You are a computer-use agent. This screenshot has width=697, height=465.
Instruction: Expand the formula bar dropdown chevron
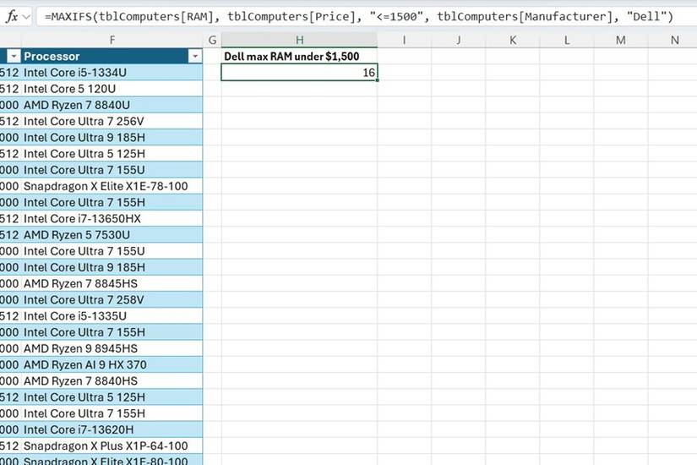[x=27, y=18]
